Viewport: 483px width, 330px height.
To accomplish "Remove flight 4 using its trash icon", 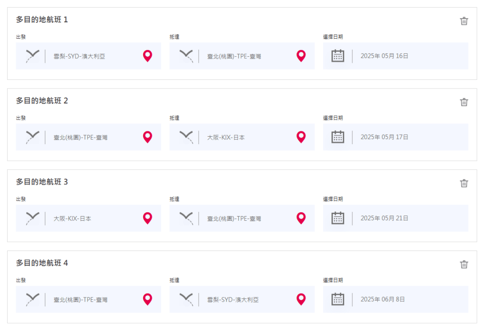I will (x=464, y=264).
